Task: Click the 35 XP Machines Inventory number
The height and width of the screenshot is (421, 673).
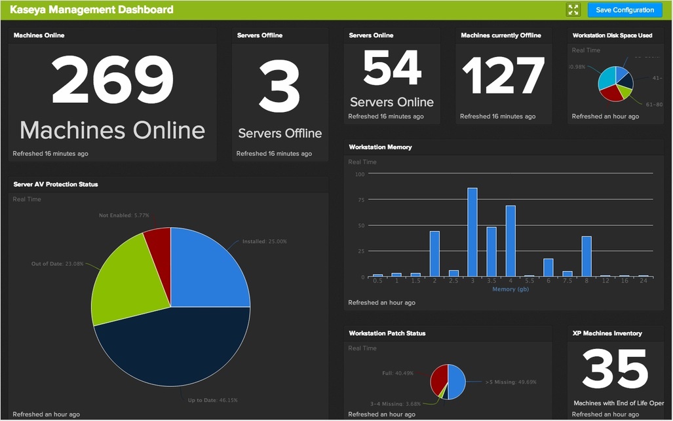Action: pos(615,370)
